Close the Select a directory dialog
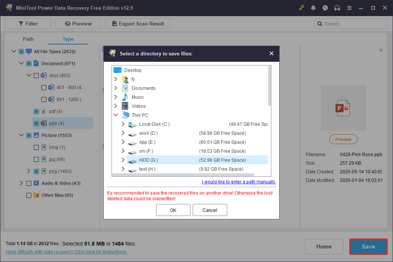The height and width of the screenshot is (262, 393). [271, 54]
